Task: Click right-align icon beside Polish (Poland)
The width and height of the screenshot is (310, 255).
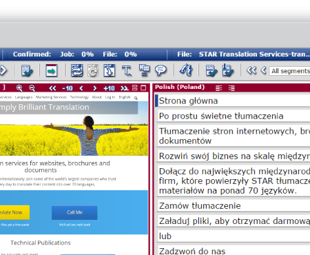Action: click(231, 88)
